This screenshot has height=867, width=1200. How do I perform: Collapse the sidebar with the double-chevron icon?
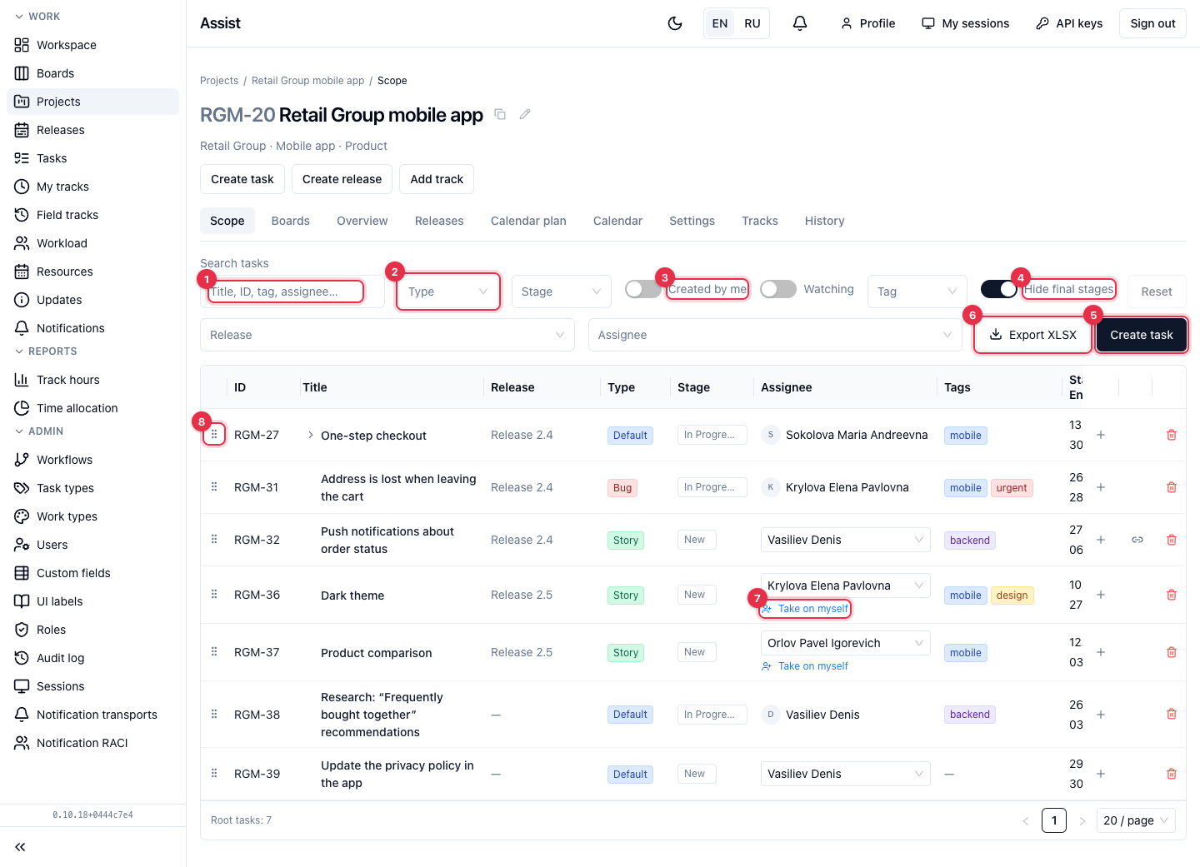pos(20,847)
